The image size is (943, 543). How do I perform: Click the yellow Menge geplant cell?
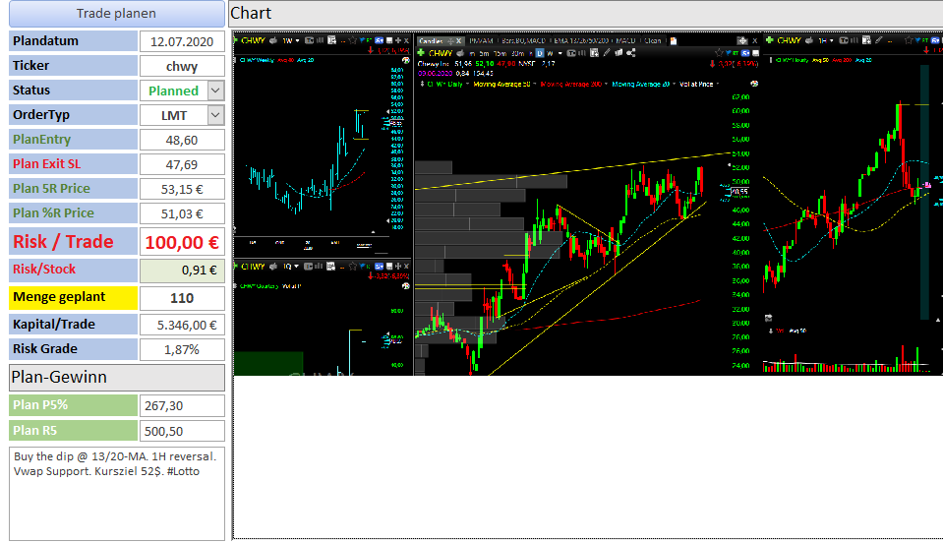[x=74, y=298]
